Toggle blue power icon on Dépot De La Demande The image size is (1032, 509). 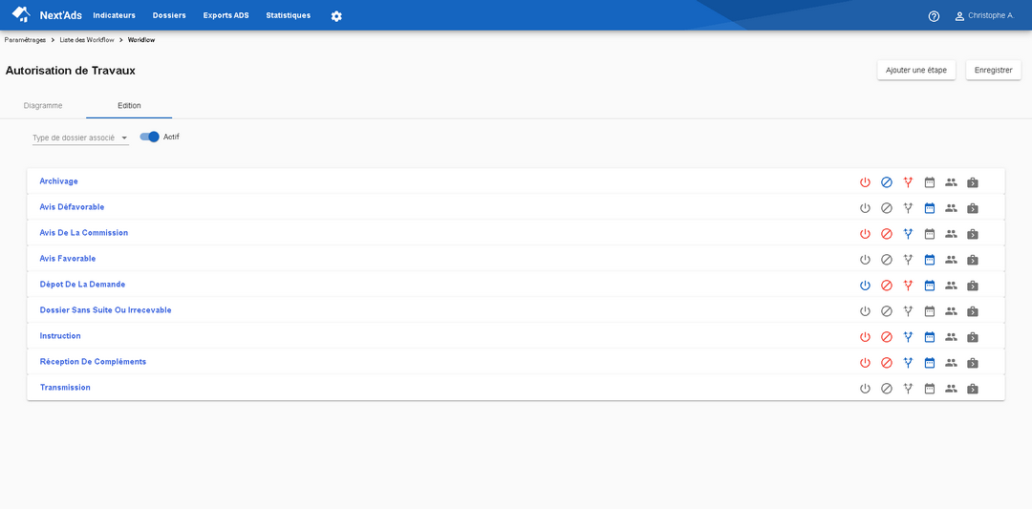tap(865, 286)
